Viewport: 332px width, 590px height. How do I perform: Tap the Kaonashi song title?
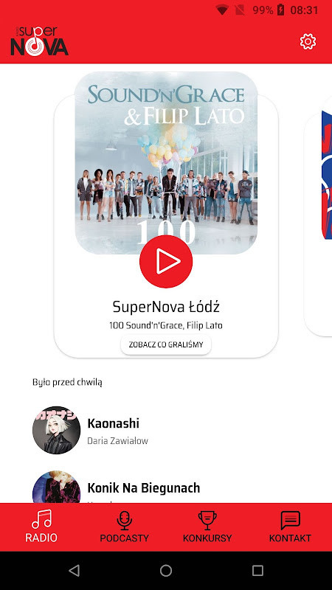pyautogui.click(x=114, y=423)
